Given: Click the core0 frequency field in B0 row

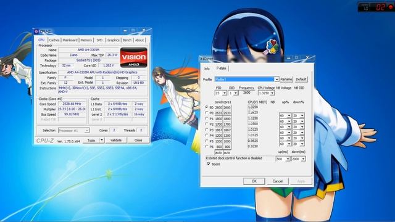Looking at the screenshot, I should coord(218,107).
